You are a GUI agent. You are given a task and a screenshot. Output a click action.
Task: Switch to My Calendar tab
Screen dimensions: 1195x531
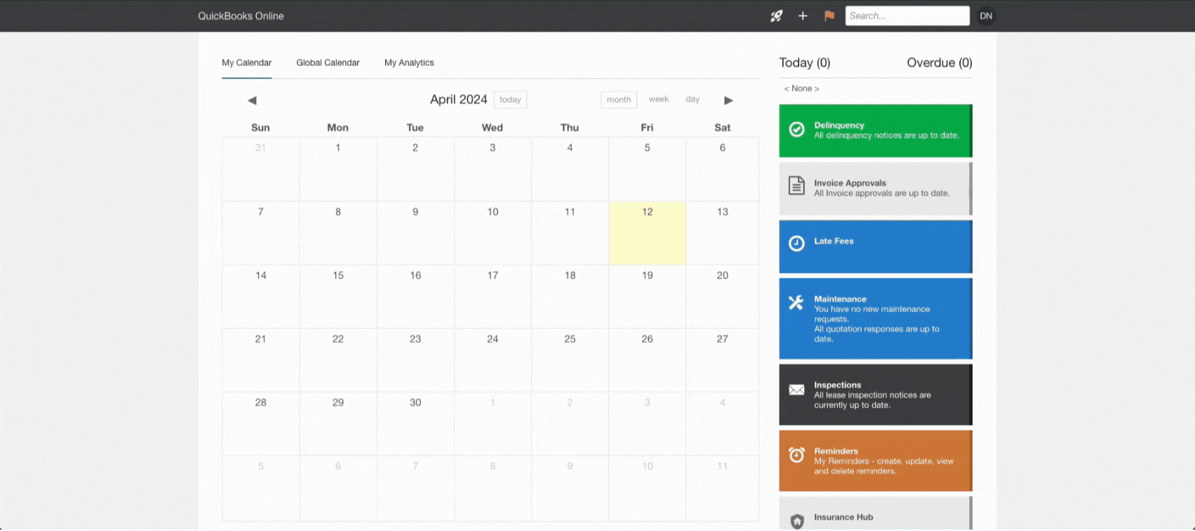(246, 62)
